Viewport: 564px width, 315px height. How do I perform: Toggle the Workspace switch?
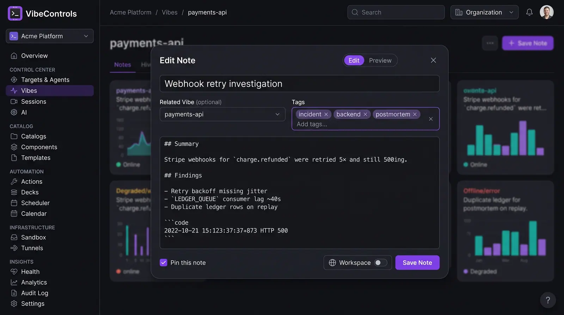[x=381, y=263]
